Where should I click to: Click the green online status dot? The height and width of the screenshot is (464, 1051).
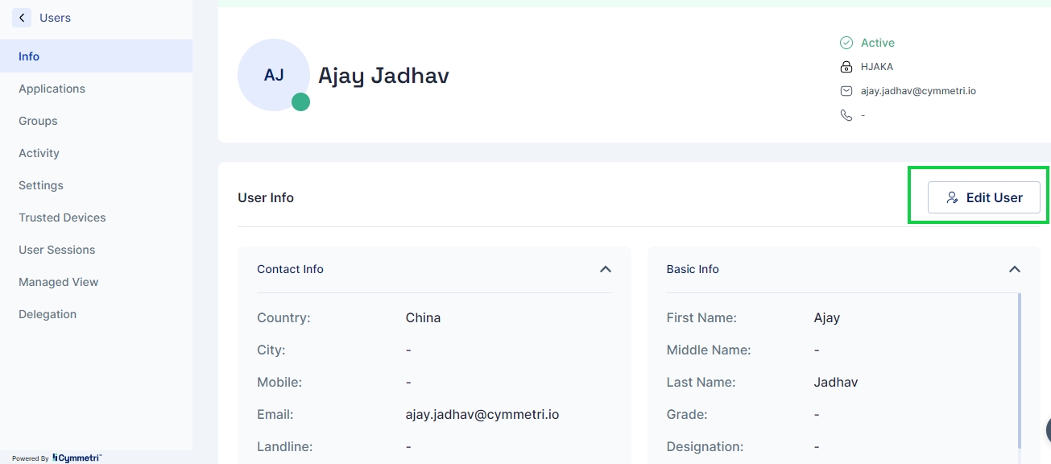pyautogui.click(x=300, y=102)
